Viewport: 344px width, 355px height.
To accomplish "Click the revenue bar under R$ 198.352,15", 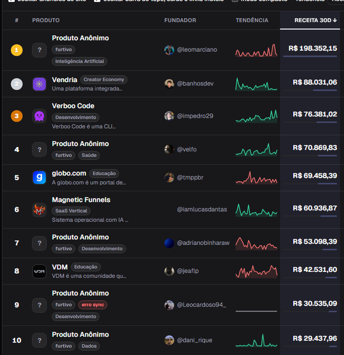I will click(x=310, y=56).
